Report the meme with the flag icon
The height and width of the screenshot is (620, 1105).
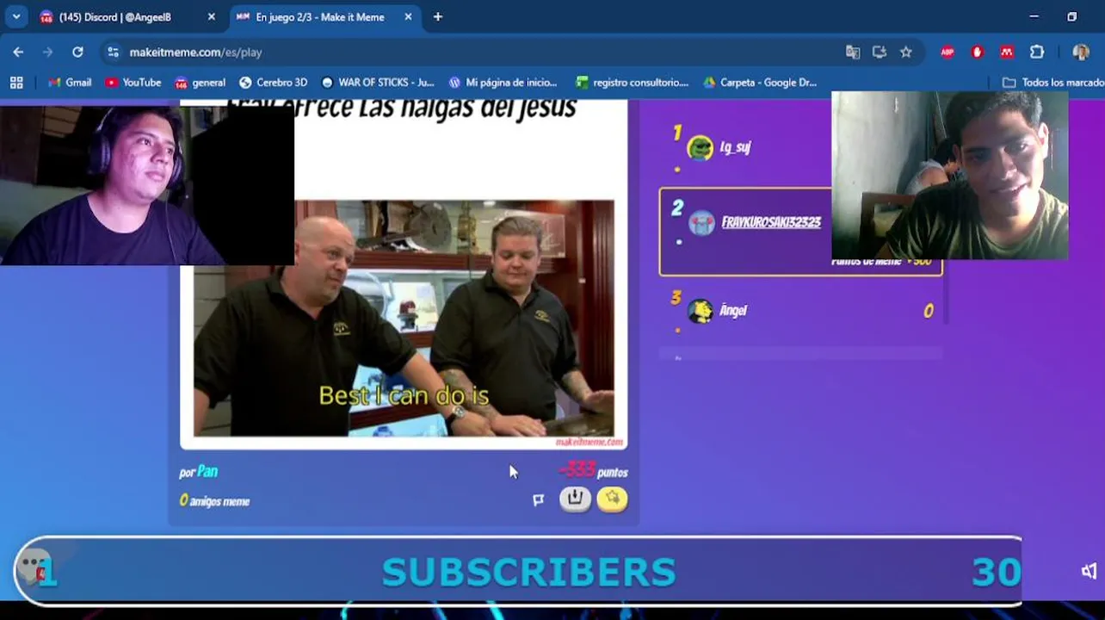coord(539,499)
